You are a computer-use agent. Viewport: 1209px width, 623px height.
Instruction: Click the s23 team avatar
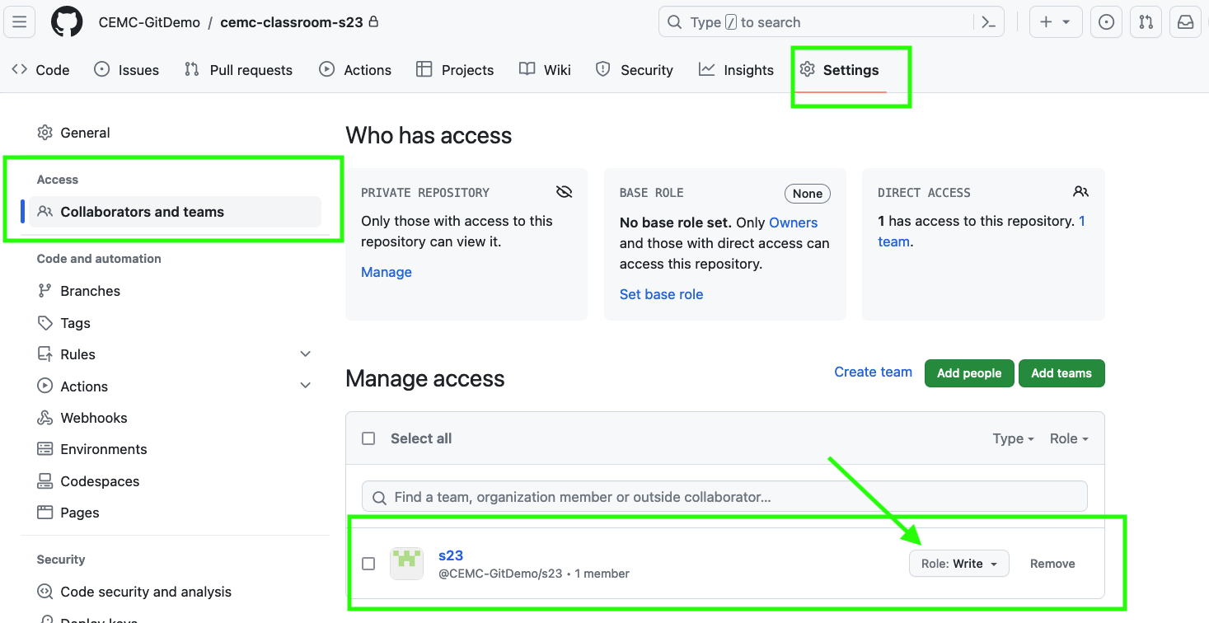(406, 563)
